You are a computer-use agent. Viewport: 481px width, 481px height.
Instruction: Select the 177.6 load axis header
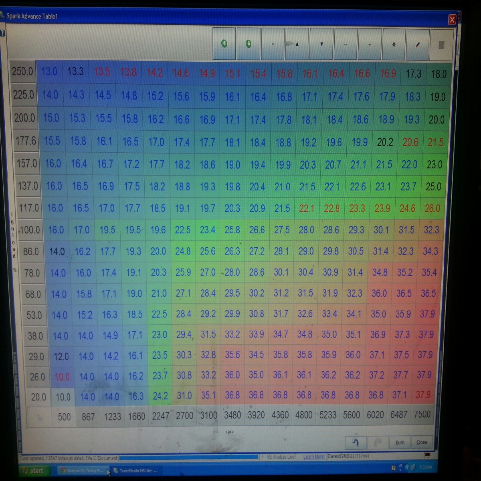pyautogui.click(x=26, y=141)
